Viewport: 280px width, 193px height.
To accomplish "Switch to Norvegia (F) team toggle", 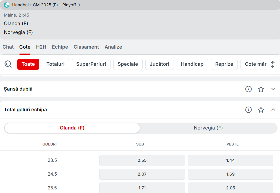I will point(208,128).
